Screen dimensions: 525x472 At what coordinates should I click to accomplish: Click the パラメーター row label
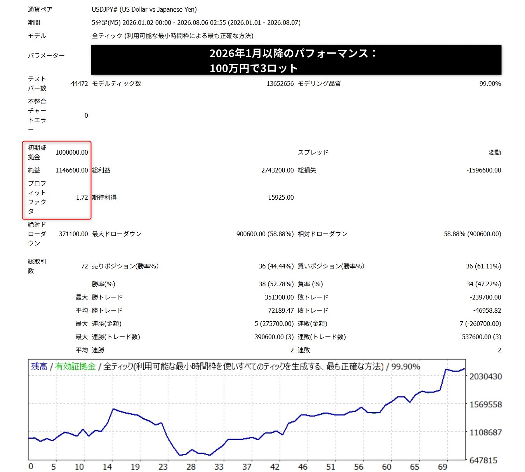click(x=46, y=56)
